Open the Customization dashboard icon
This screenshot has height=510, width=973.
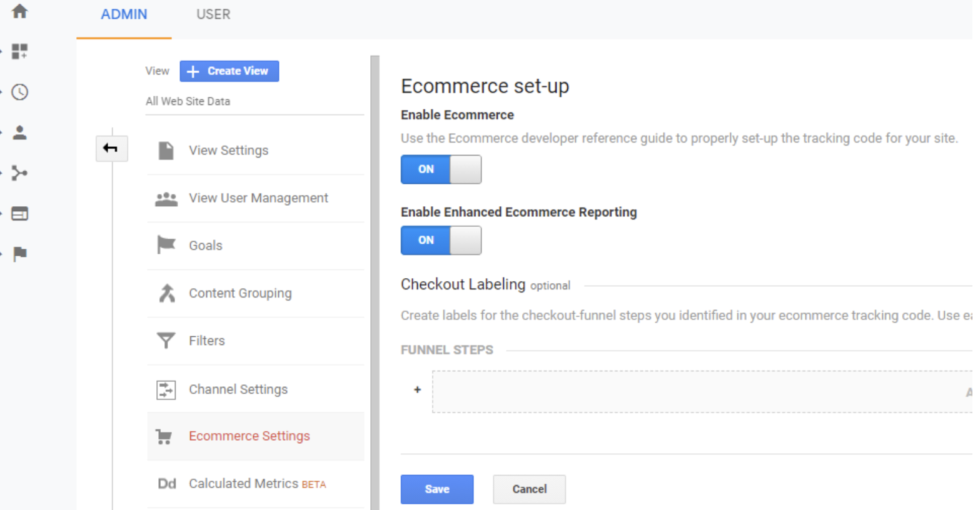19,51
